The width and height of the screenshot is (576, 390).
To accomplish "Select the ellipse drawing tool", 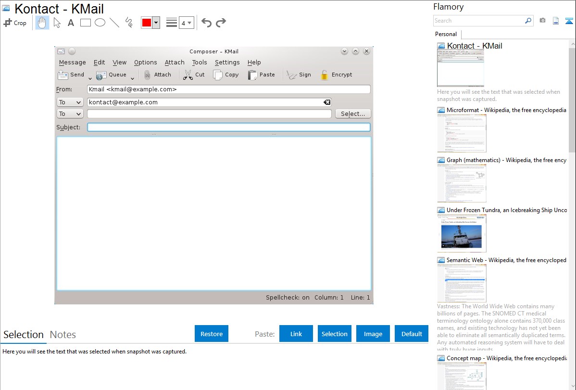I will 100,23.
